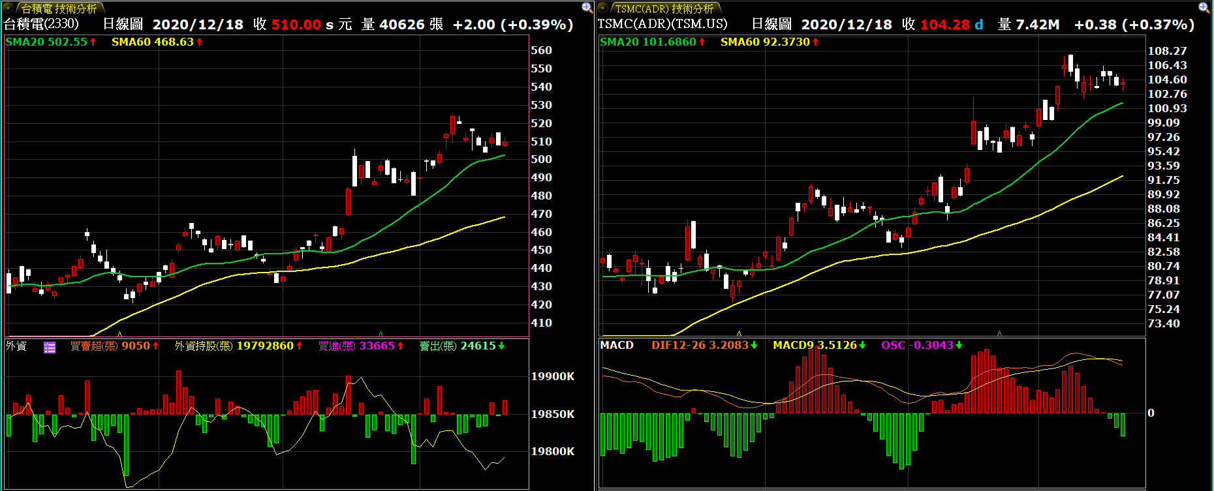The image size is (1214, 491).
Task: Click the MACD sub-chart label
Action: 617,345
